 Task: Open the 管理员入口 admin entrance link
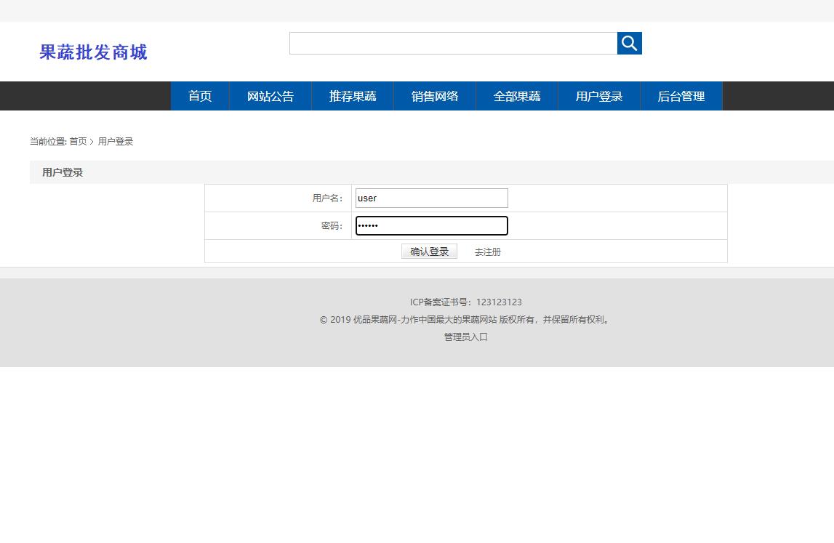click(465, 337)
